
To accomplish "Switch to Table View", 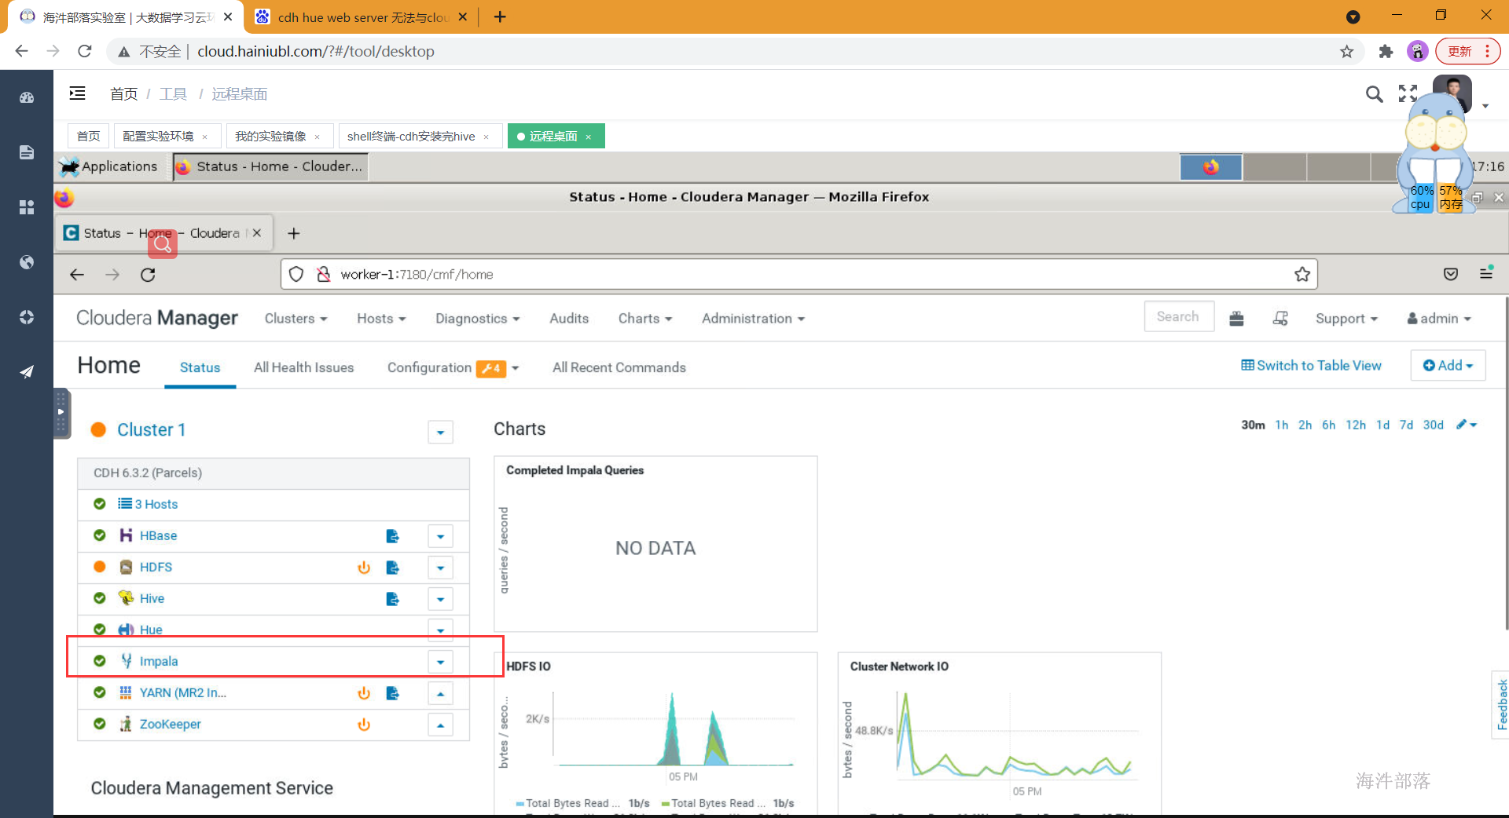I will pyautogui.click(x=1311, y=366).
